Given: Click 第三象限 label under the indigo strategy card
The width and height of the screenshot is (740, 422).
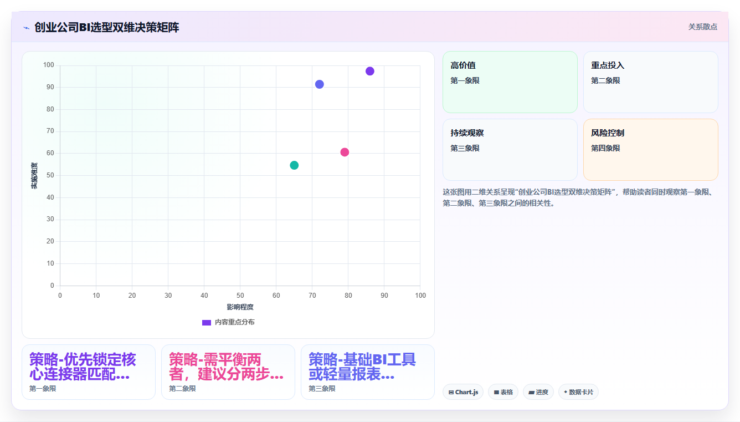Looking at the screenshot, I should point(322,389).
